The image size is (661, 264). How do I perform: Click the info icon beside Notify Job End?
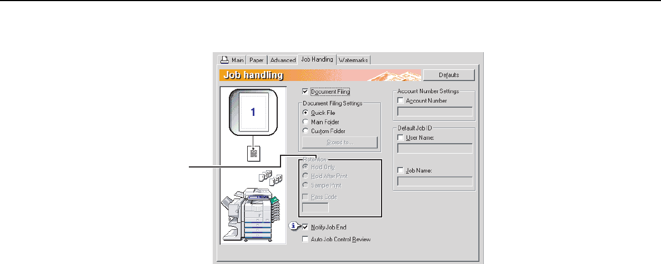pos(293,226)
